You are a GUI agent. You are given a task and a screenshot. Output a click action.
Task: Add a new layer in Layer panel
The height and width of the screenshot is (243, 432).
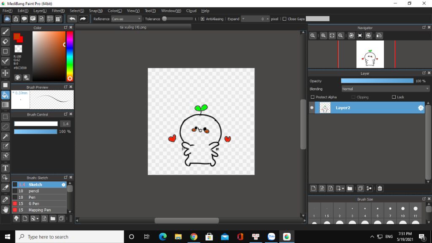[313, 189]
